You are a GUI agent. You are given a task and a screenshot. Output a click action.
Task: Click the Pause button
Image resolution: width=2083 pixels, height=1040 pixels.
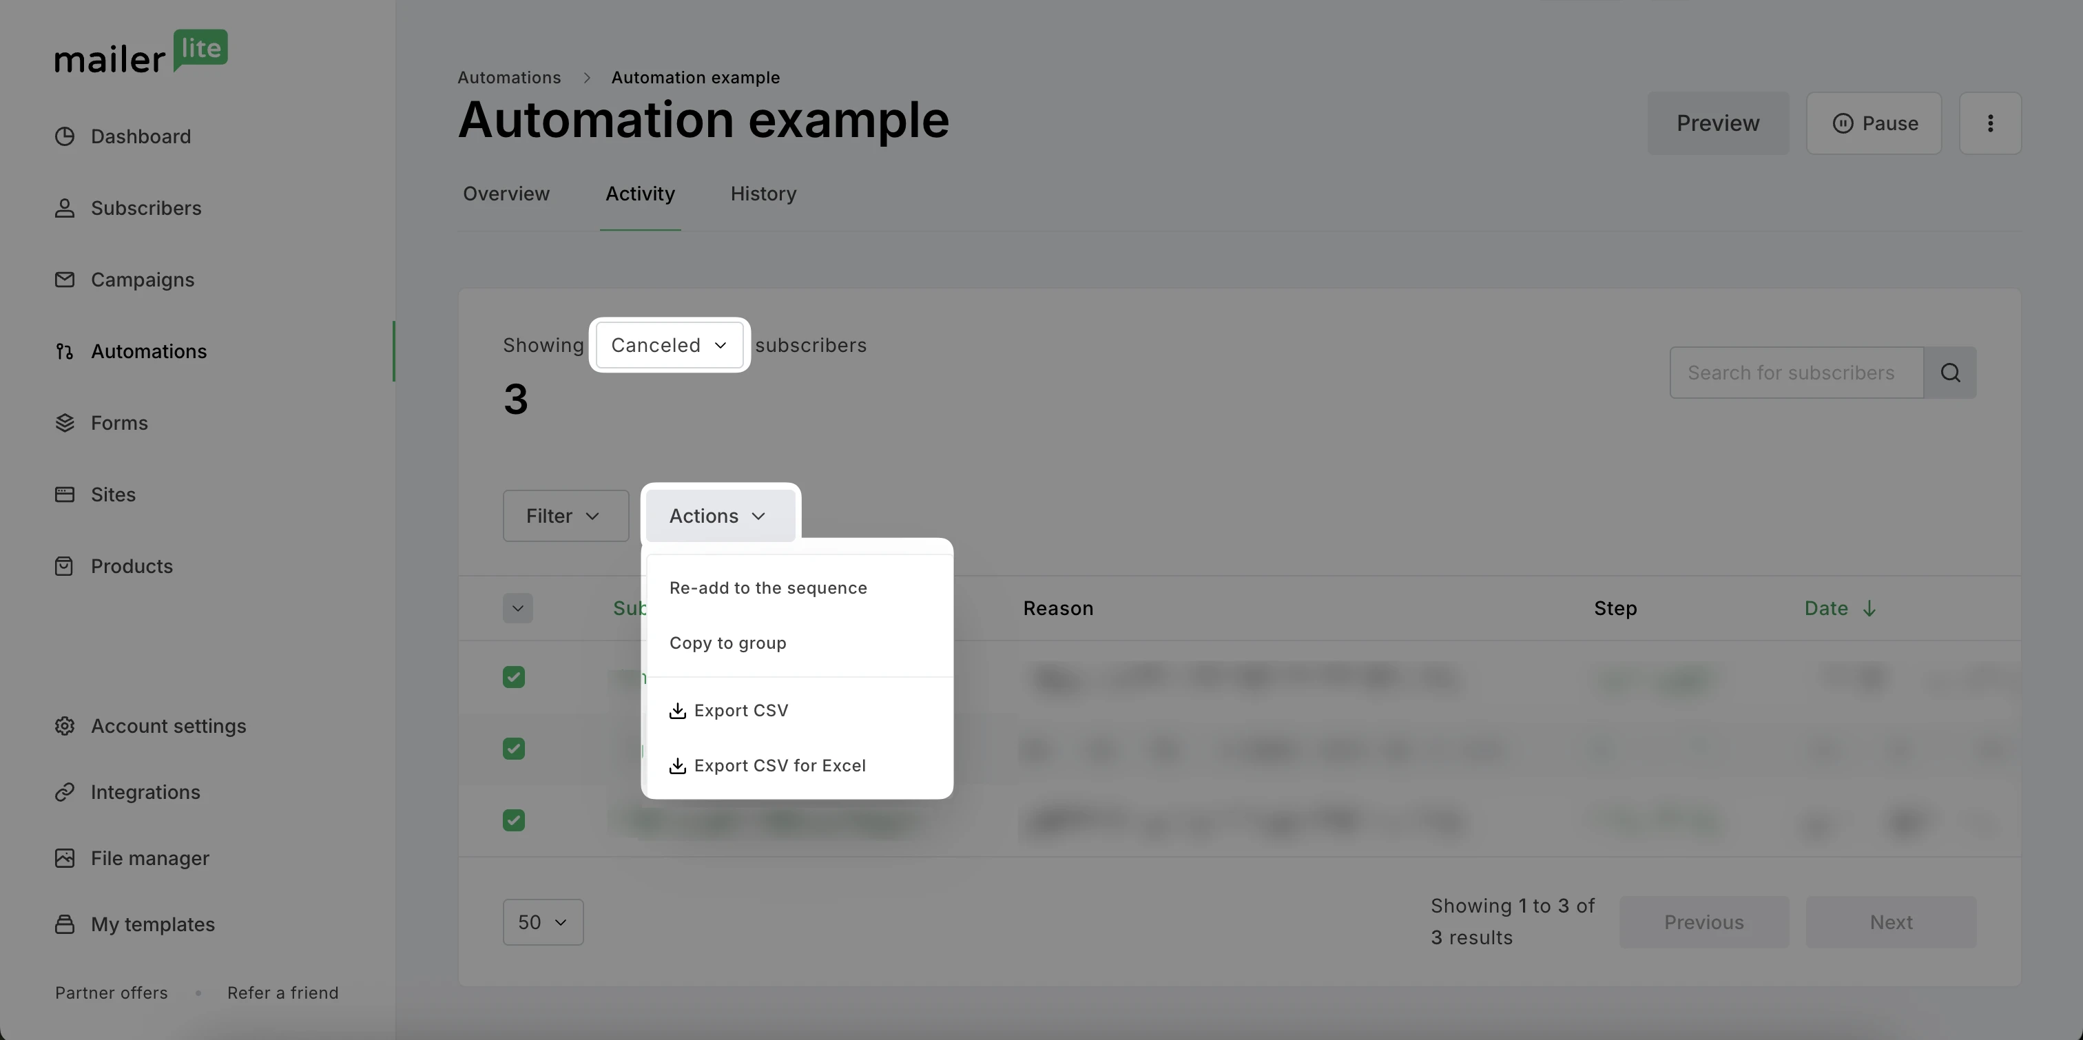tap(1874, 123)
